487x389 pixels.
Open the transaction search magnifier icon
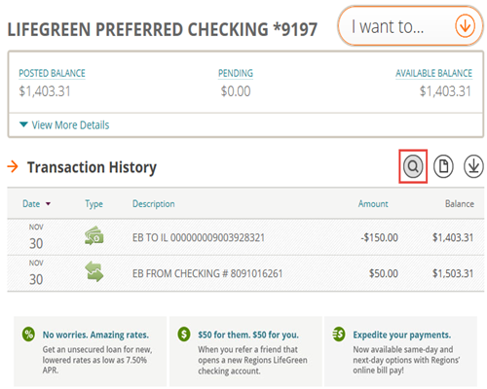tap(413, 166)
